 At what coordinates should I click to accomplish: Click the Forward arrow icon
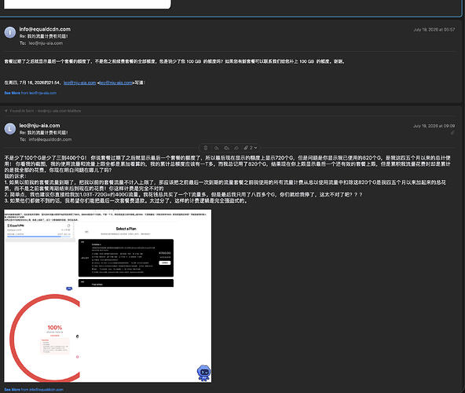pyautogui.click(x=236, y=148)
